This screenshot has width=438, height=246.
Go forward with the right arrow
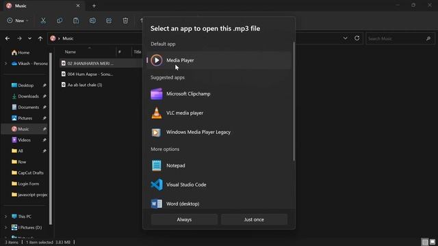pyautogui.click(x=19, y=38)
